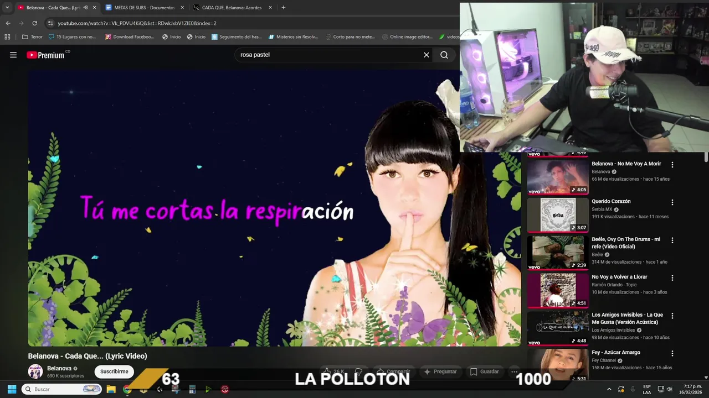Mute the Belanova tab audio icon
709x398 pixels.
[x=85, y=8]
